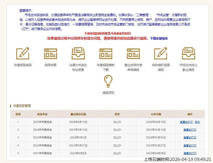Select the 2025年度报告 row cell
Viewport: 213px width, 163px height.
[x=42, y=122]
